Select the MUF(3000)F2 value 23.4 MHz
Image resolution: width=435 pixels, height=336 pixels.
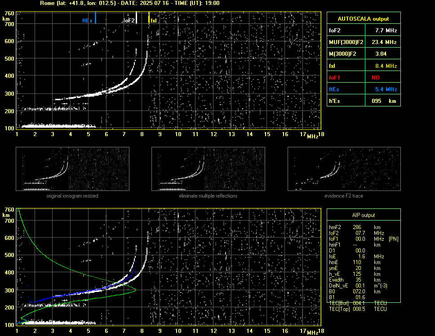point(384,42)
